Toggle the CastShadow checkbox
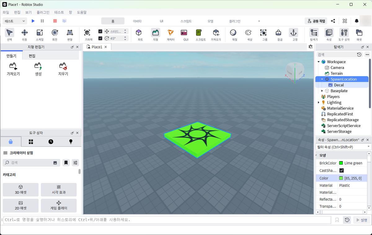The image size is (372, 235). point(342,170)
